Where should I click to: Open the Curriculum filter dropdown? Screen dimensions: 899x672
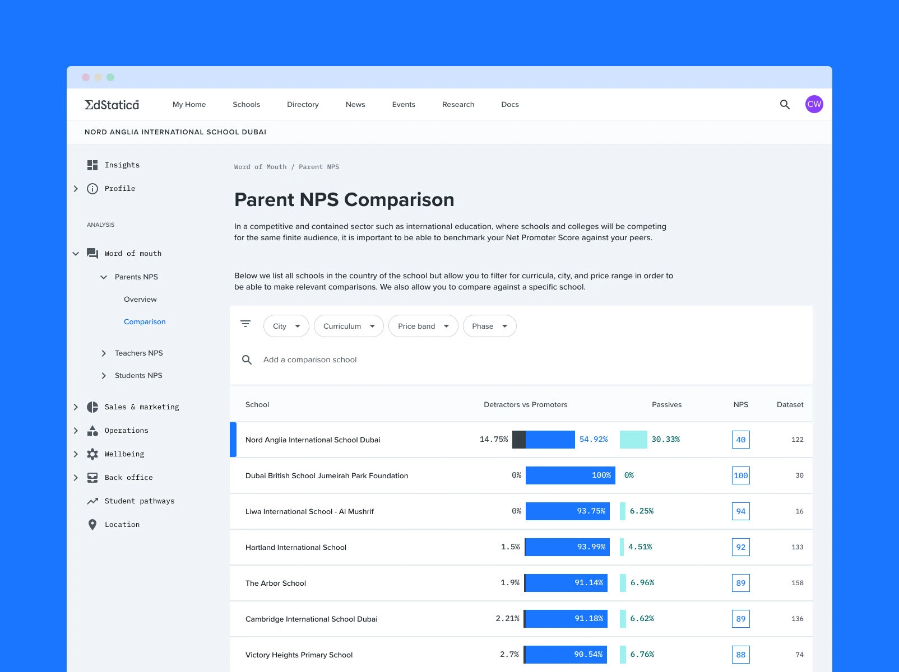(349, 326)
